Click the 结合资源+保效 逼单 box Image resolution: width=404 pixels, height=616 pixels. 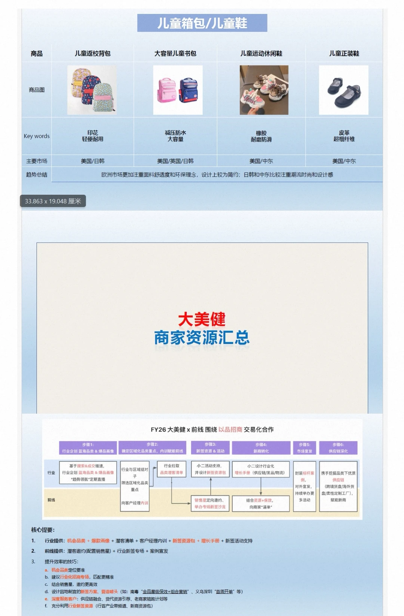point(261,503)
